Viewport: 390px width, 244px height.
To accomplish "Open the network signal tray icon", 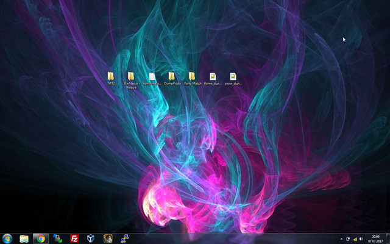I will click(355, 239).
